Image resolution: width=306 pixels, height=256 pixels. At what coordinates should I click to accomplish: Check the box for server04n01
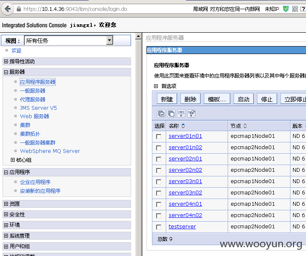click(159, 204)
